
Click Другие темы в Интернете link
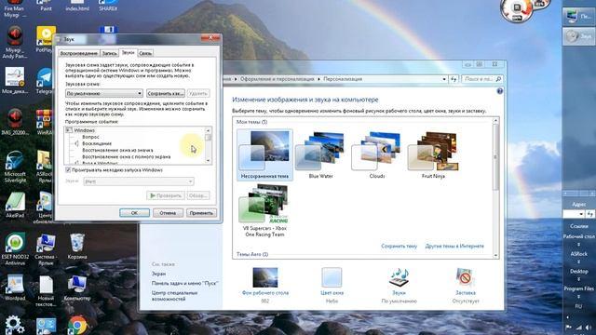click(x=454, y=246)
